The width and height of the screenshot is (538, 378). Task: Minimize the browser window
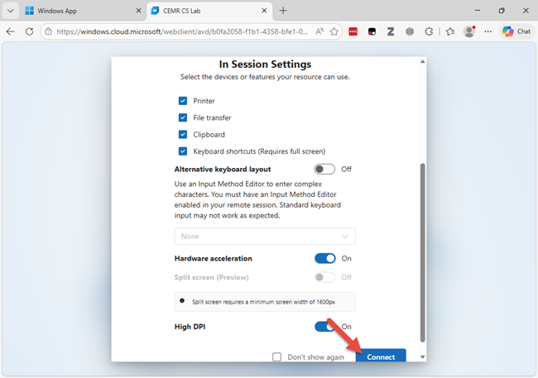478,11
